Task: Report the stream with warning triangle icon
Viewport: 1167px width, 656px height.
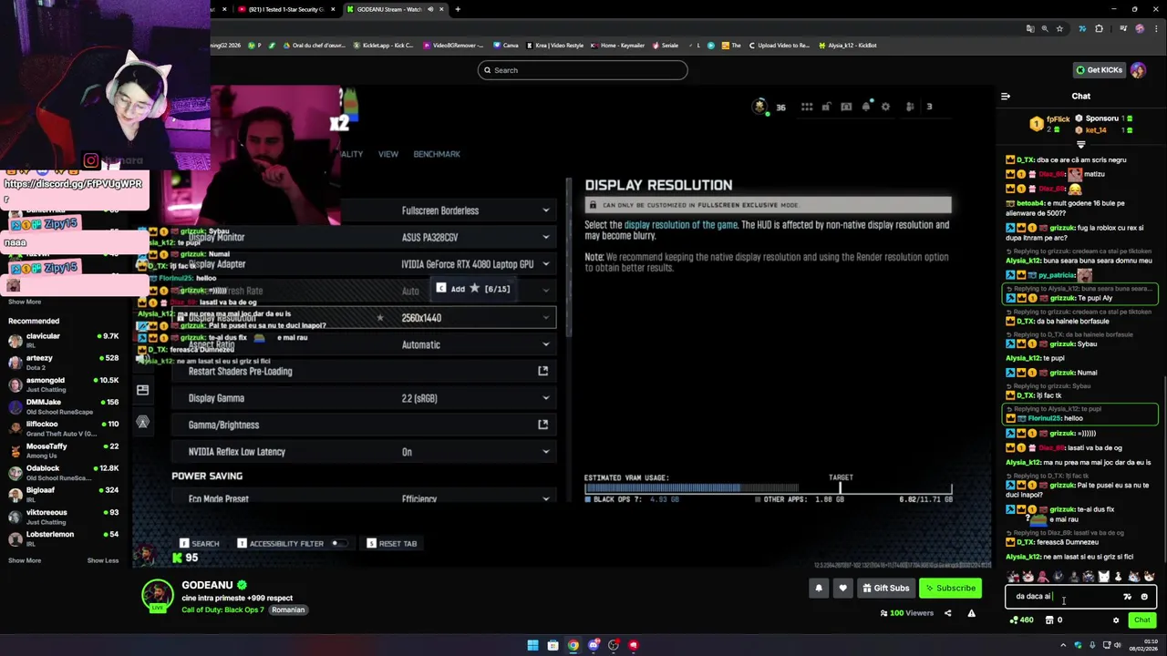Action: 971,613
